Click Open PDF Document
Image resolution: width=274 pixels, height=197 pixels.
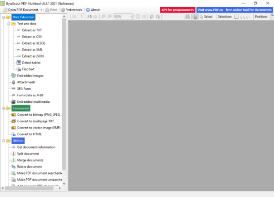21,10
